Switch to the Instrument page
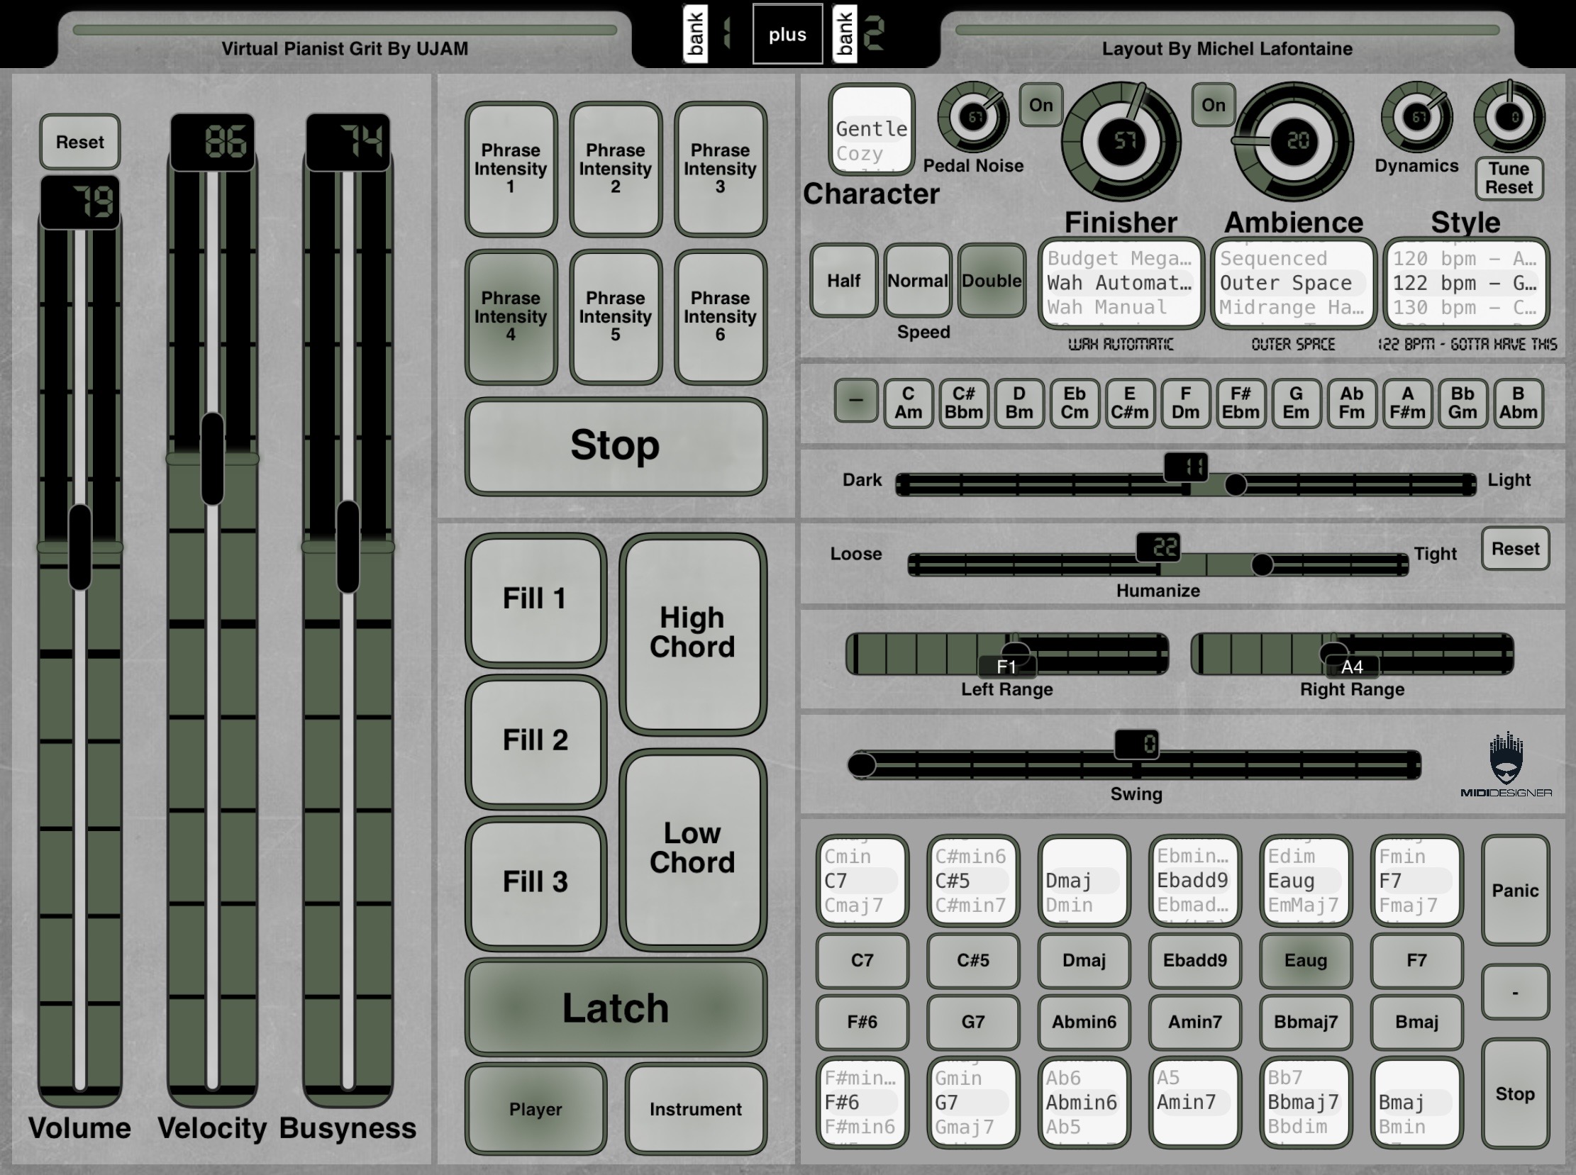The width and height of the screenshot is (1576, 1175). (696, 1109)
